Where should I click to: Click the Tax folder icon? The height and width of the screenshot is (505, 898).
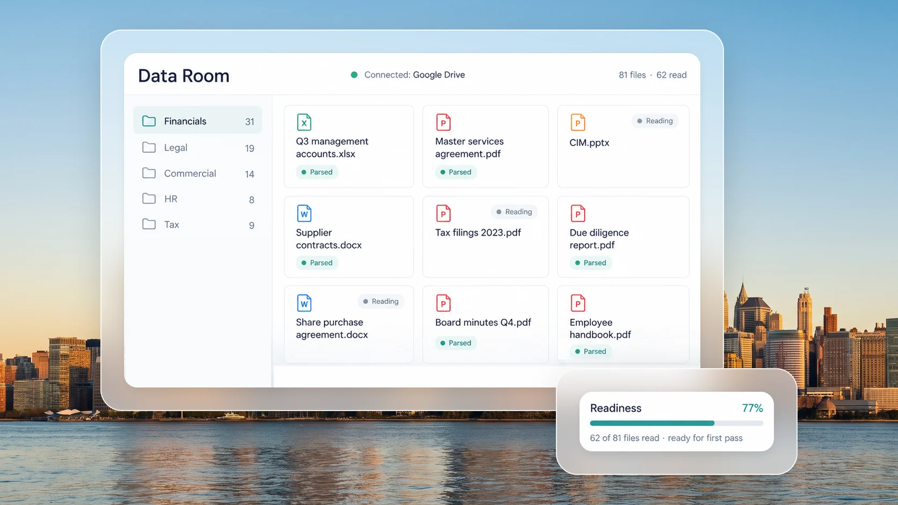click(x=149, y=224)
